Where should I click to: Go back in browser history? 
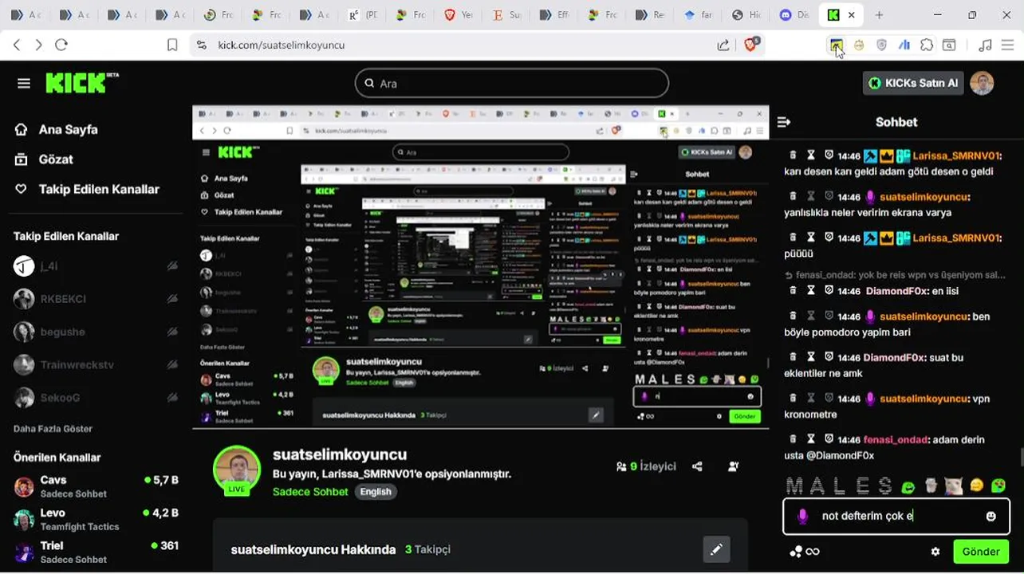(x=16, y=45)
